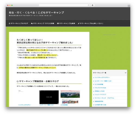Open 伊那谷こども村 in the sidebar list

[100, 91]
